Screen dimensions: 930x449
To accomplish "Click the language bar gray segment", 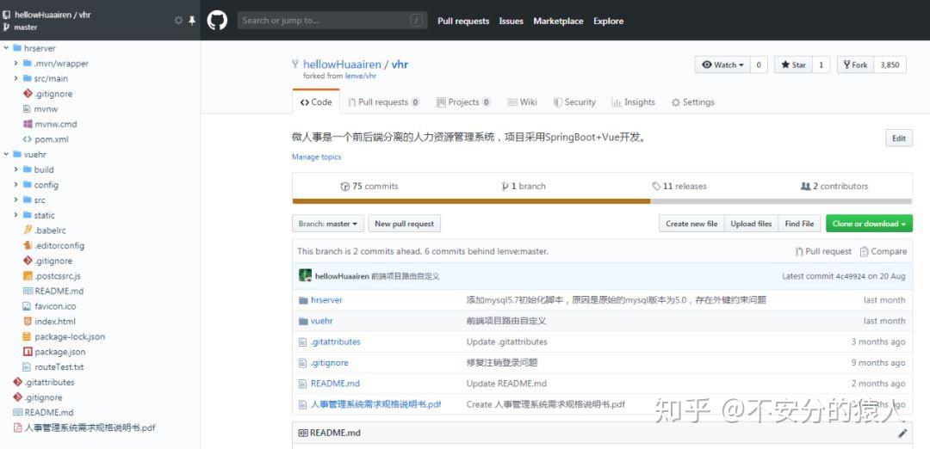I will pos(781,201).
